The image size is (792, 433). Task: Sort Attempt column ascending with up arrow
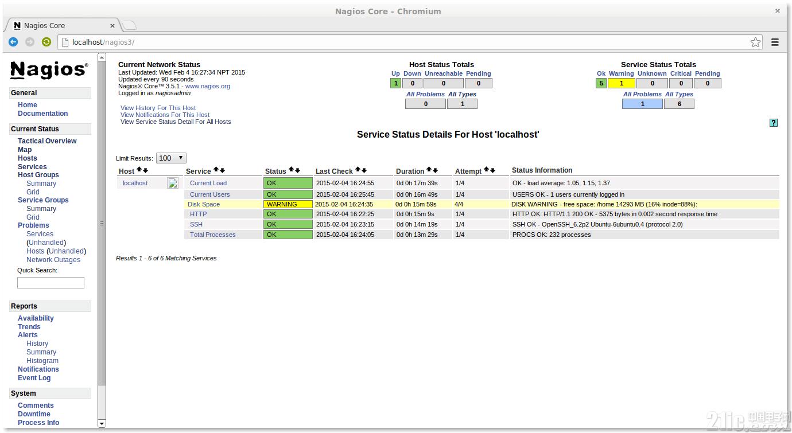tap(486, 170)
